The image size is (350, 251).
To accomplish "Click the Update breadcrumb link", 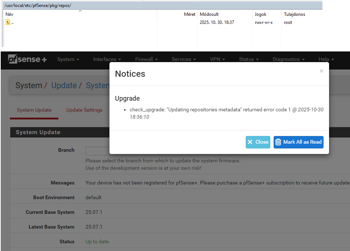I will (64, 86).
